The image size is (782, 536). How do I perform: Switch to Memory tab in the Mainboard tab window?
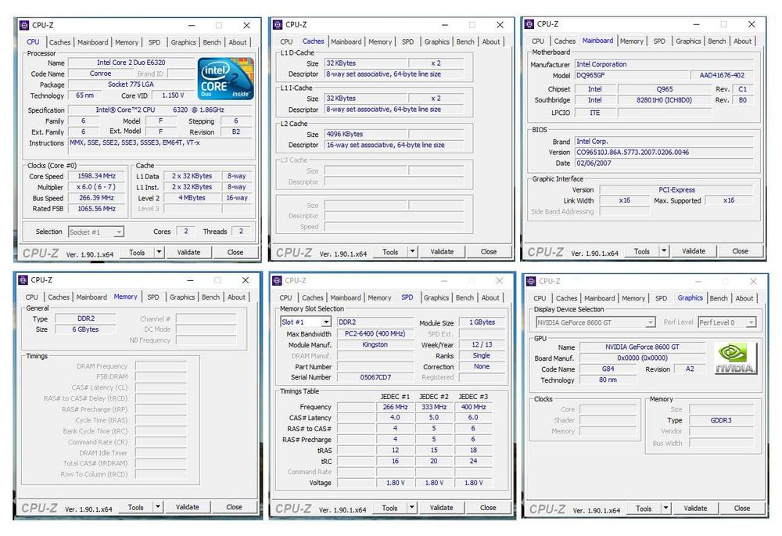tap(631, 41)
